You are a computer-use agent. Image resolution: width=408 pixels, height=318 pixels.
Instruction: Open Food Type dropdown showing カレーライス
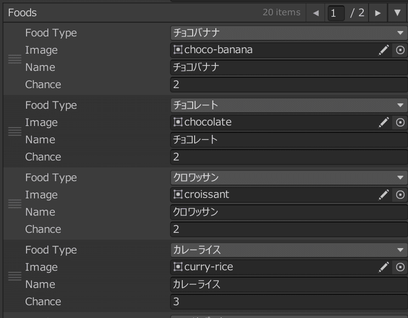pyautogui.click(x=288, y=250)
